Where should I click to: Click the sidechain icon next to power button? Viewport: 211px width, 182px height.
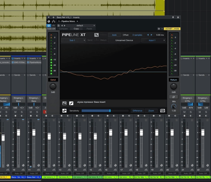coord(54,26)
